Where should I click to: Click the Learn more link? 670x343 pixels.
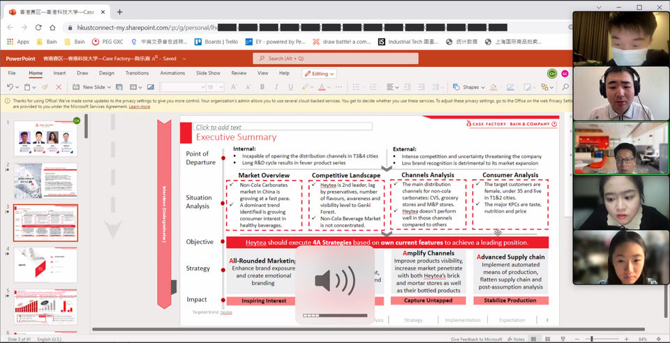[x=140, y=107]
